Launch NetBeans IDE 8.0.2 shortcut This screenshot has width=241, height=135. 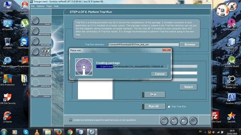coord(232,44)
